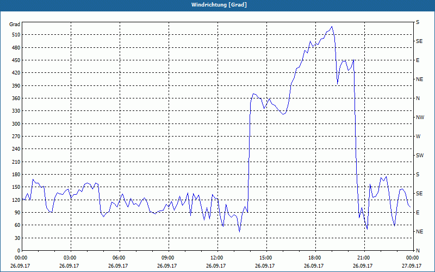Pick the 15:00 time label
435x272 pixels.
(x=265, y=258)
